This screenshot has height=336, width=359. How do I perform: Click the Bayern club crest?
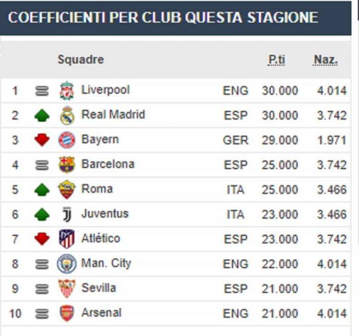[67, 140]
